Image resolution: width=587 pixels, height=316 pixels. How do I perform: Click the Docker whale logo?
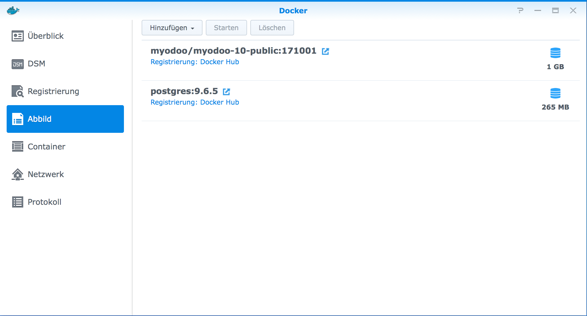(x=12, y=10)
